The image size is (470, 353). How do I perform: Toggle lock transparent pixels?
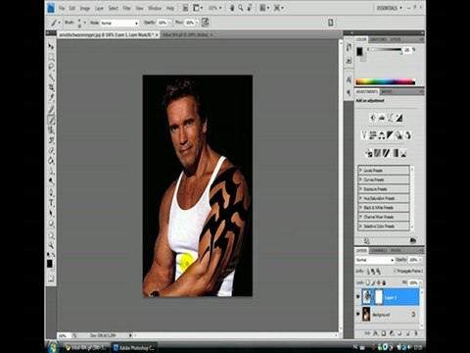pos(368,282)
